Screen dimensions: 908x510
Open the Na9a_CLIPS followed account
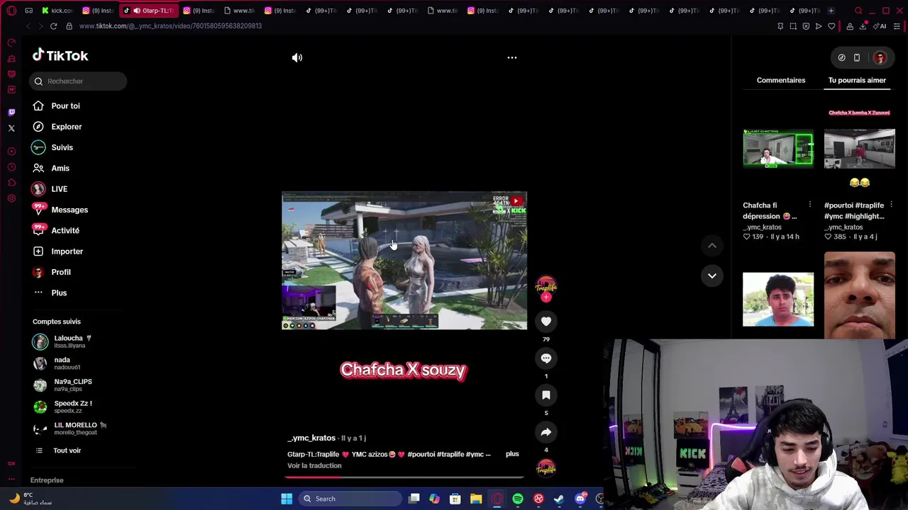coord(69,385)
